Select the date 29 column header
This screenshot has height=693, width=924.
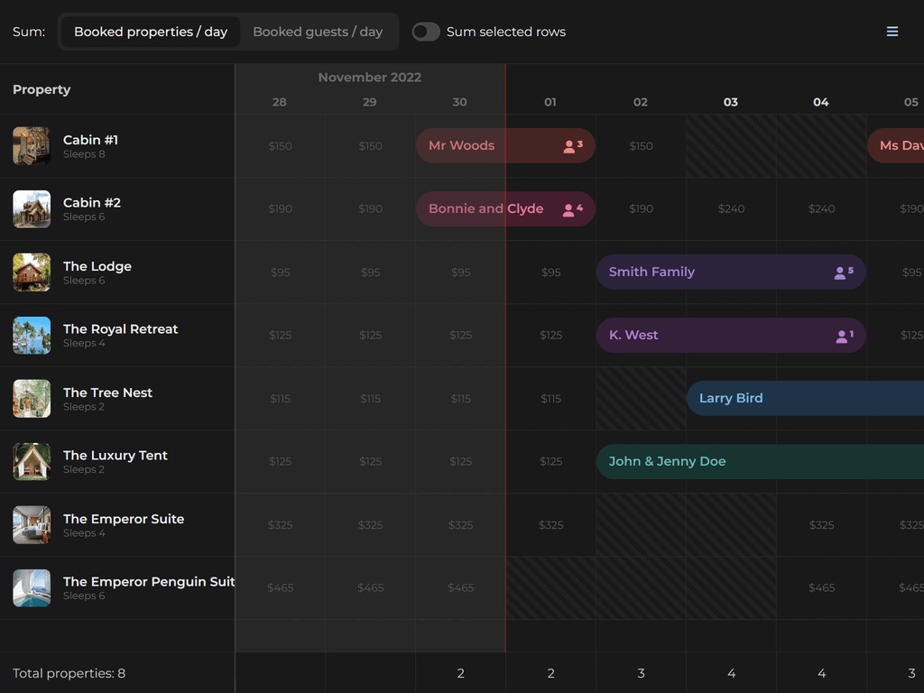coord(369,102)
